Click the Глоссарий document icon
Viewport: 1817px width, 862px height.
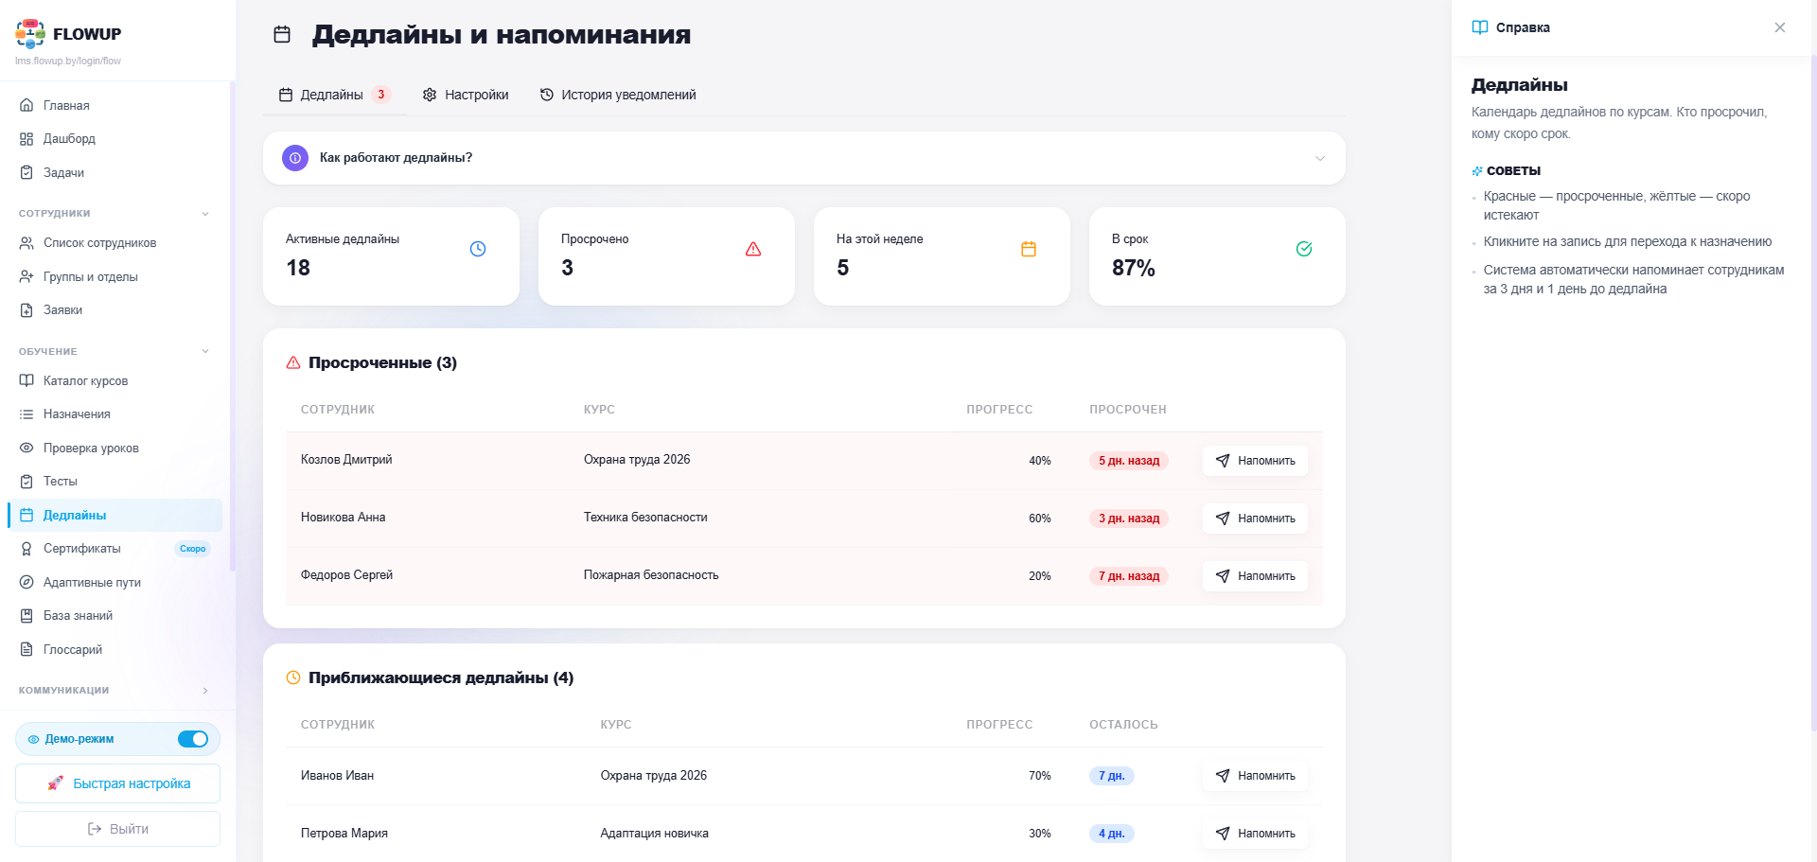[26, 649]
